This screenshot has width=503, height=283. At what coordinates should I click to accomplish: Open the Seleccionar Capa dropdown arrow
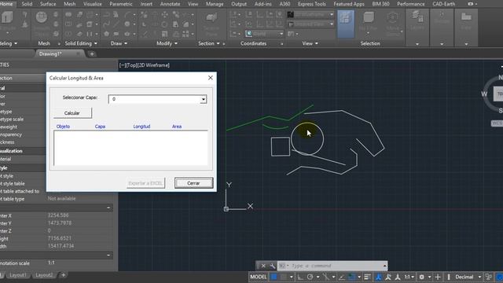203,100
